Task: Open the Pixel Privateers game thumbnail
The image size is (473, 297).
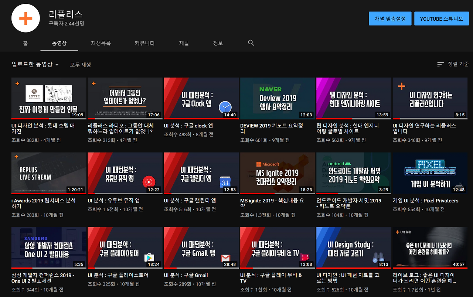Action: point(430,173)
